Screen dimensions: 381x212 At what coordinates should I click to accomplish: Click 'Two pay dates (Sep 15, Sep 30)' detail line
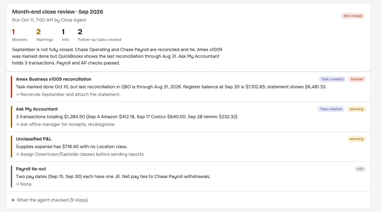tap(113, 176)
